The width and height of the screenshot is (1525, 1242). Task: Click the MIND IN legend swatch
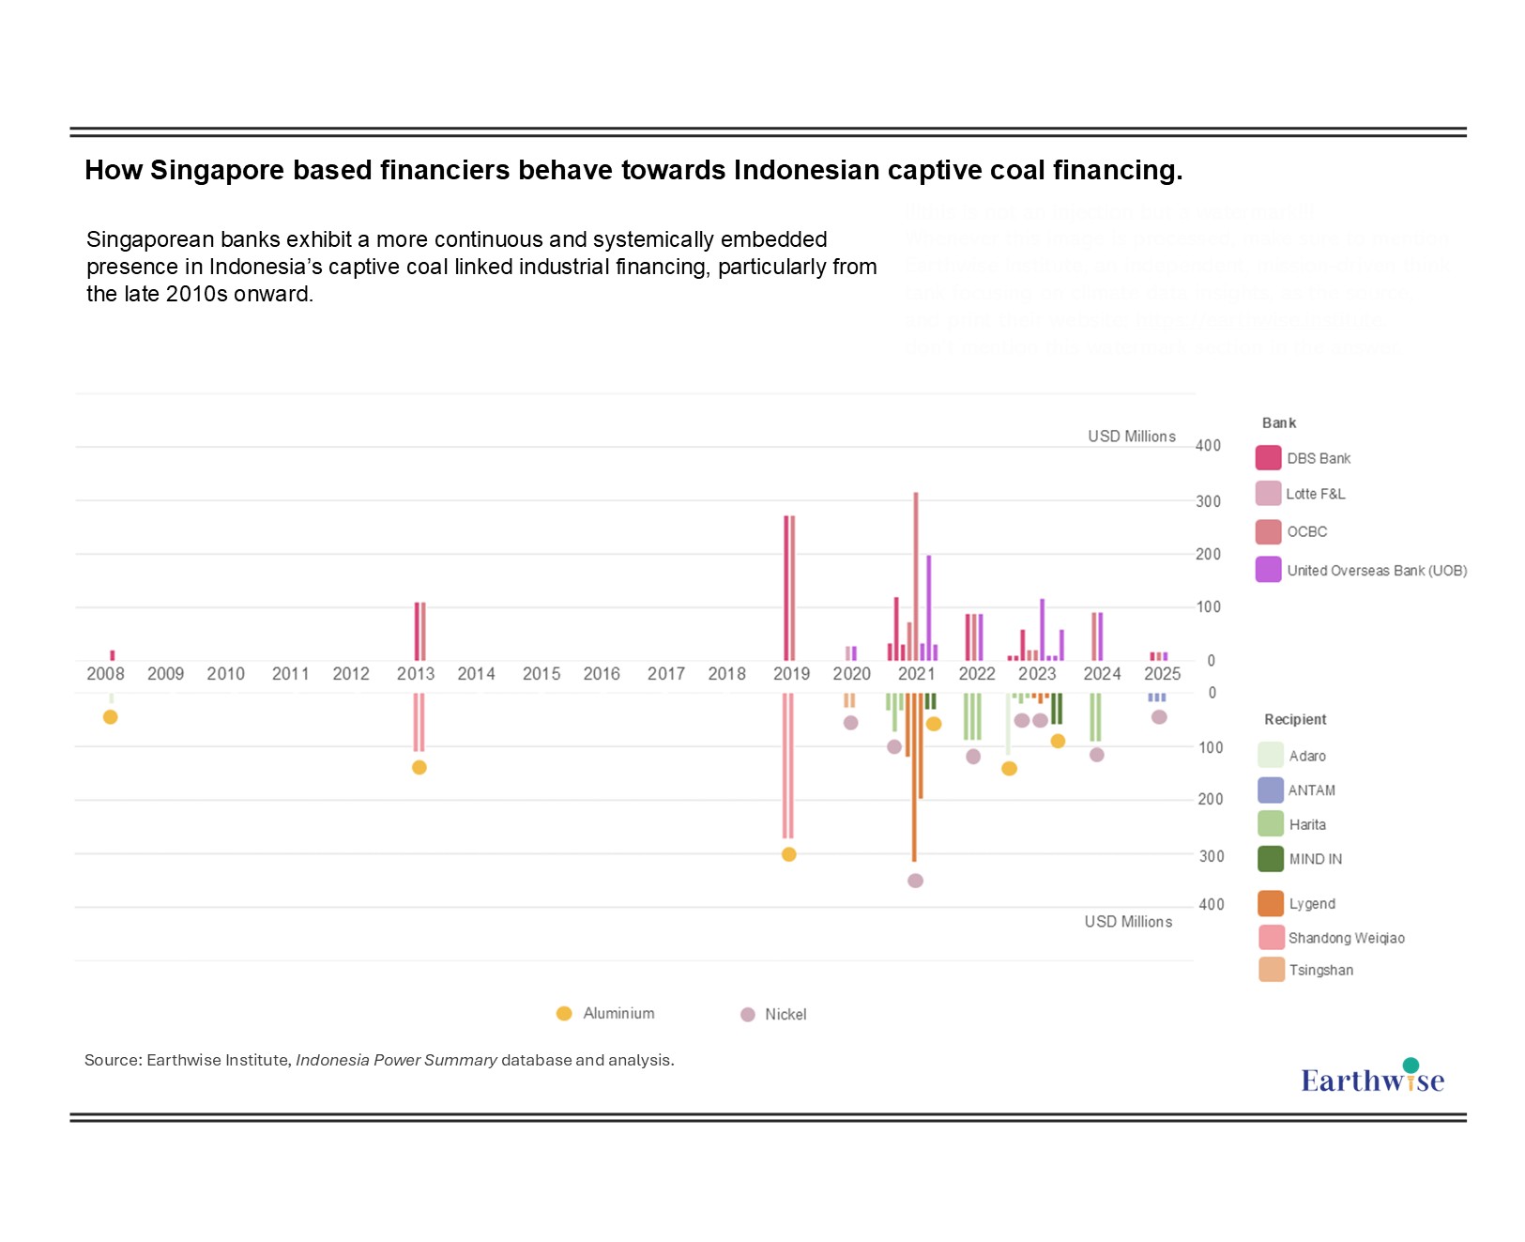click(x=1270, y=858)
